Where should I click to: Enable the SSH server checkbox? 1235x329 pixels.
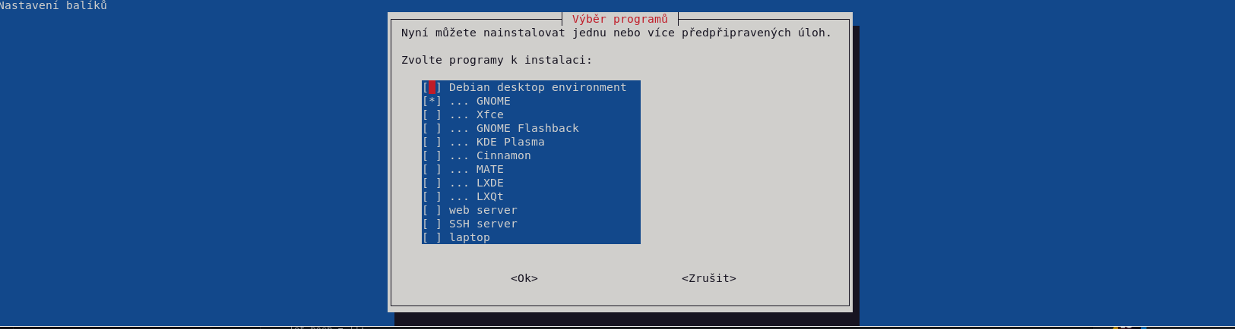432,224
